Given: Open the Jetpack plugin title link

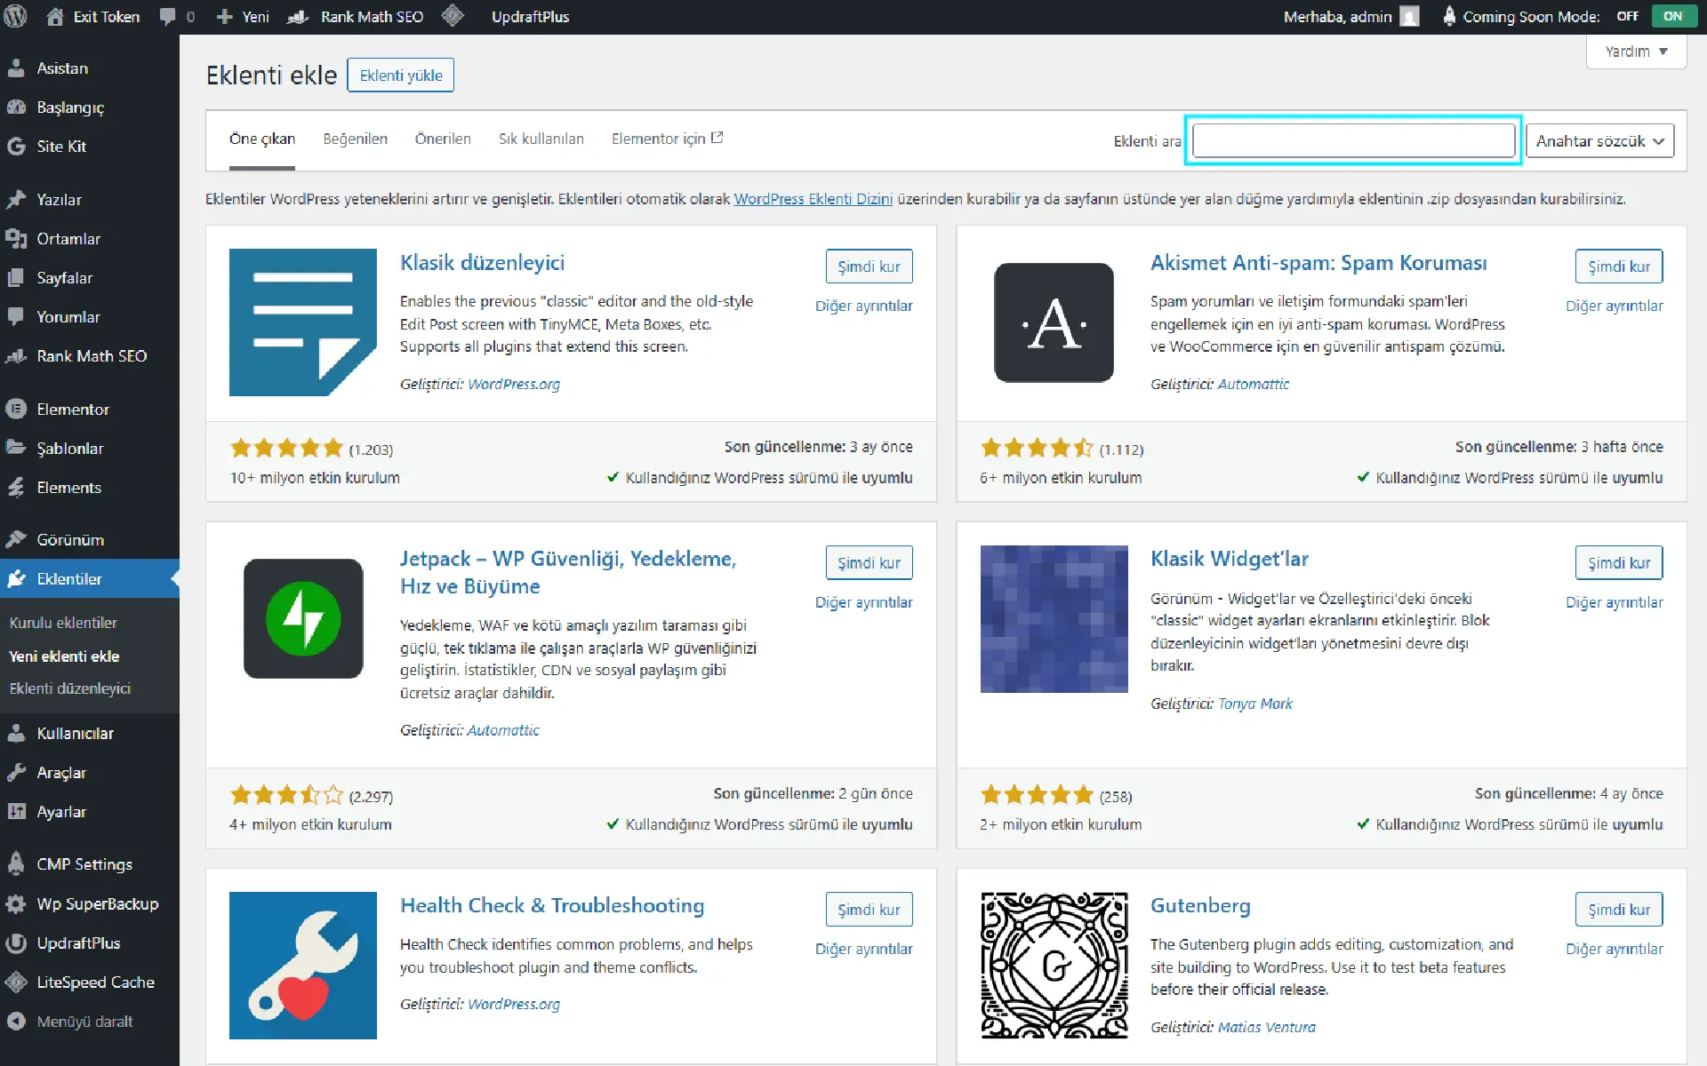Looking at the screenshot, I should point(568,572).
